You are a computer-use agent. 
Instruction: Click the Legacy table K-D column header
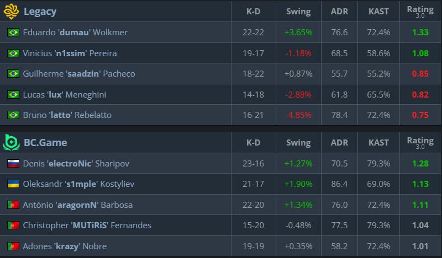(x=253, y=12)
